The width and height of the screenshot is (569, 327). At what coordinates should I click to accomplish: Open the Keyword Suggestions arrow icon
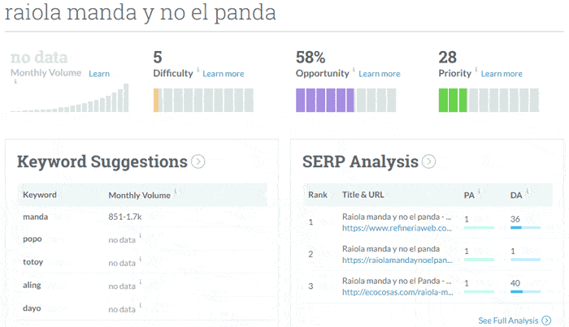(x=198, y=161)
